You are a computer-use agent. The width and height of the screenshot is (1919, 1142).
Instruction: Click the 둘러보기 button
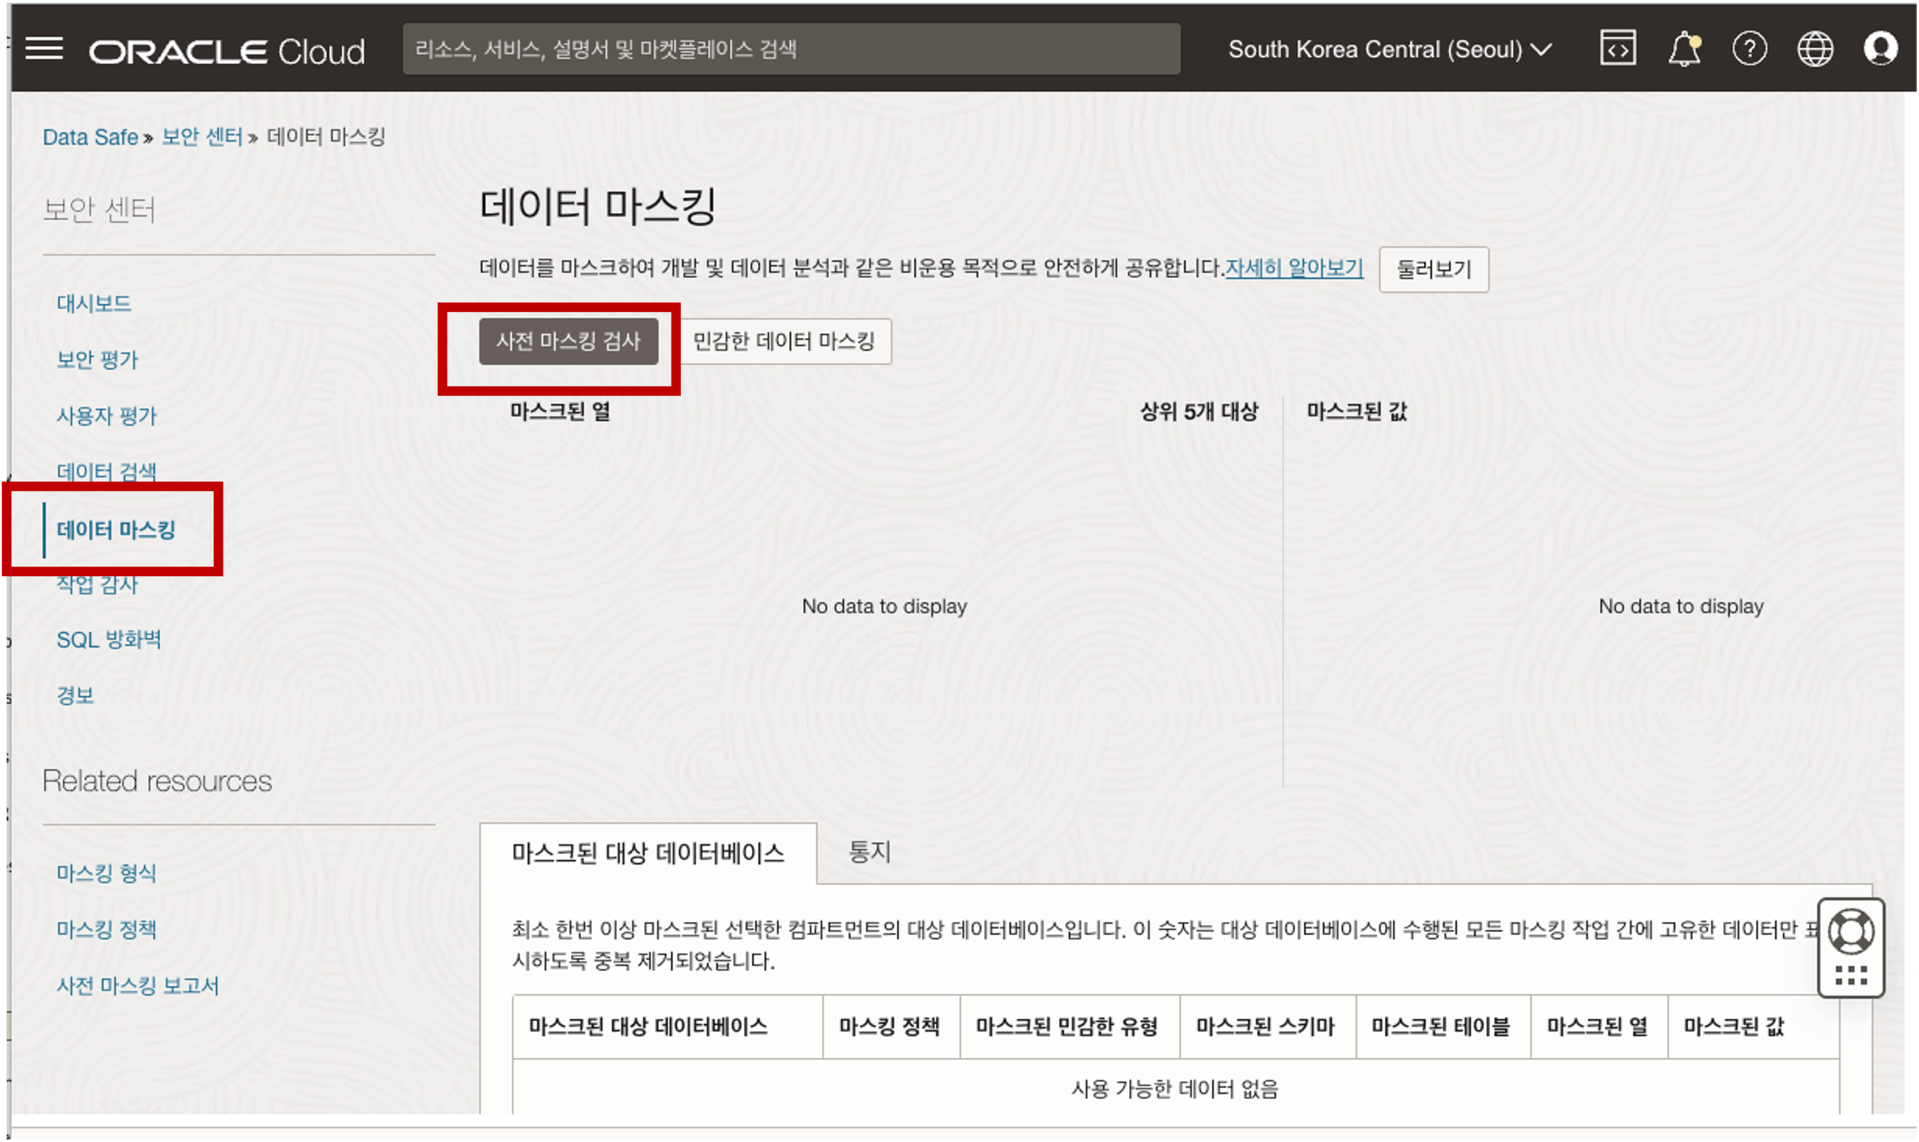[x=1433, y=270]
